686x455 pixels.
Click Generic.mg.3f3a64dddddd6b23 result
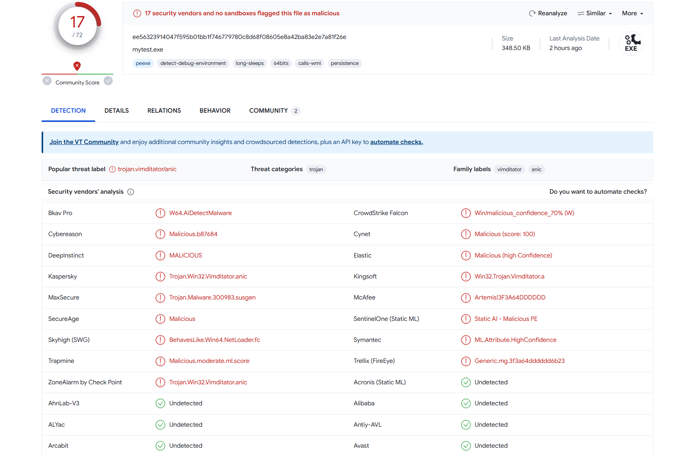coord(519,361)
